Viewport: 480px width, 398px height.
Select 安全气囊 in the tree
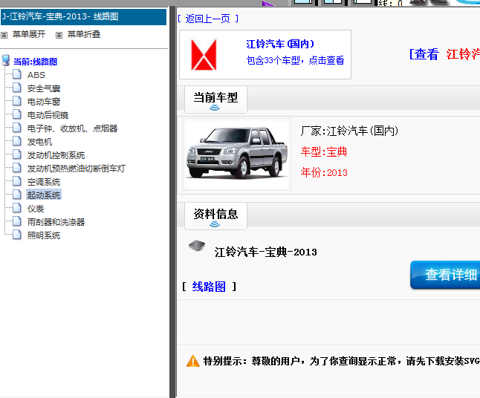(x=44, y=88)
